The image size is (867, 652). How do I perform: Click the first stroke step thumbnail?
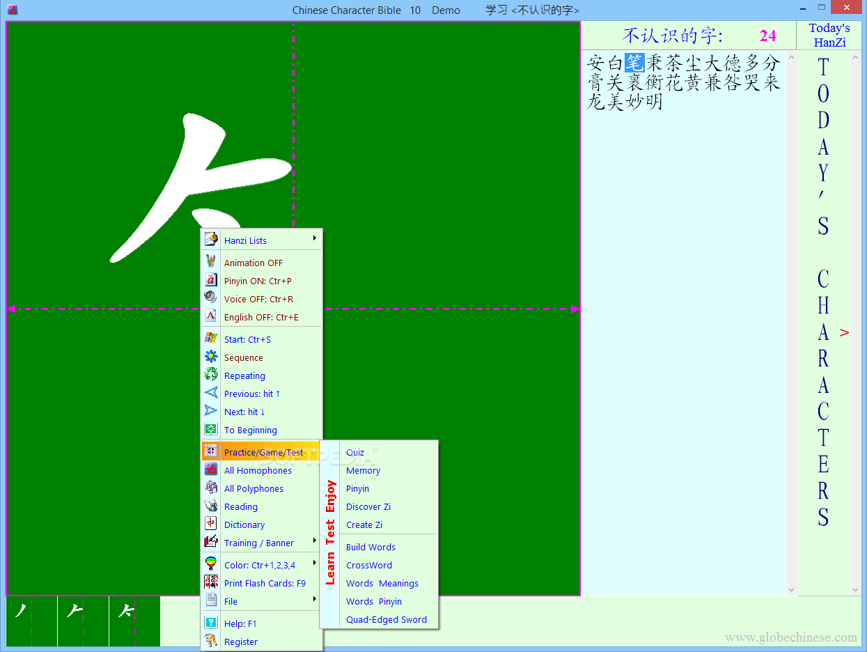click(31, 621)
